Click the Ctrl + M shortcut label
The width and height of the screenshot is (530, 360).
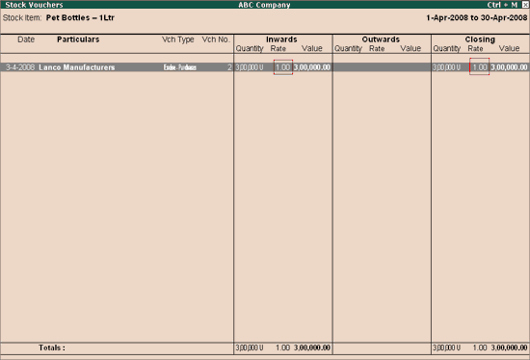pos(502,5)
